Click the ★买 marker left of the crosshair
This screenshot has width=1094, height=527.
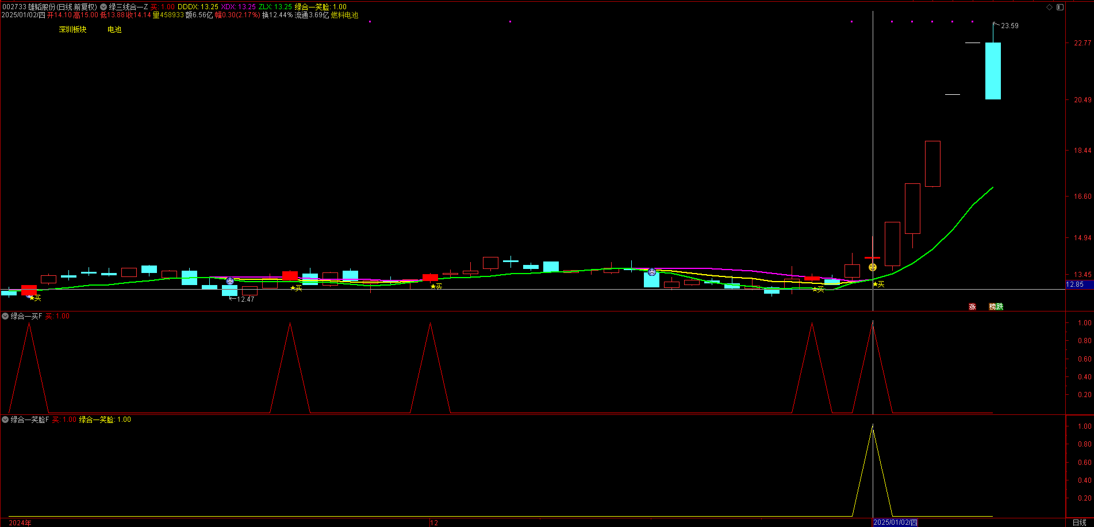click(818, 289)
